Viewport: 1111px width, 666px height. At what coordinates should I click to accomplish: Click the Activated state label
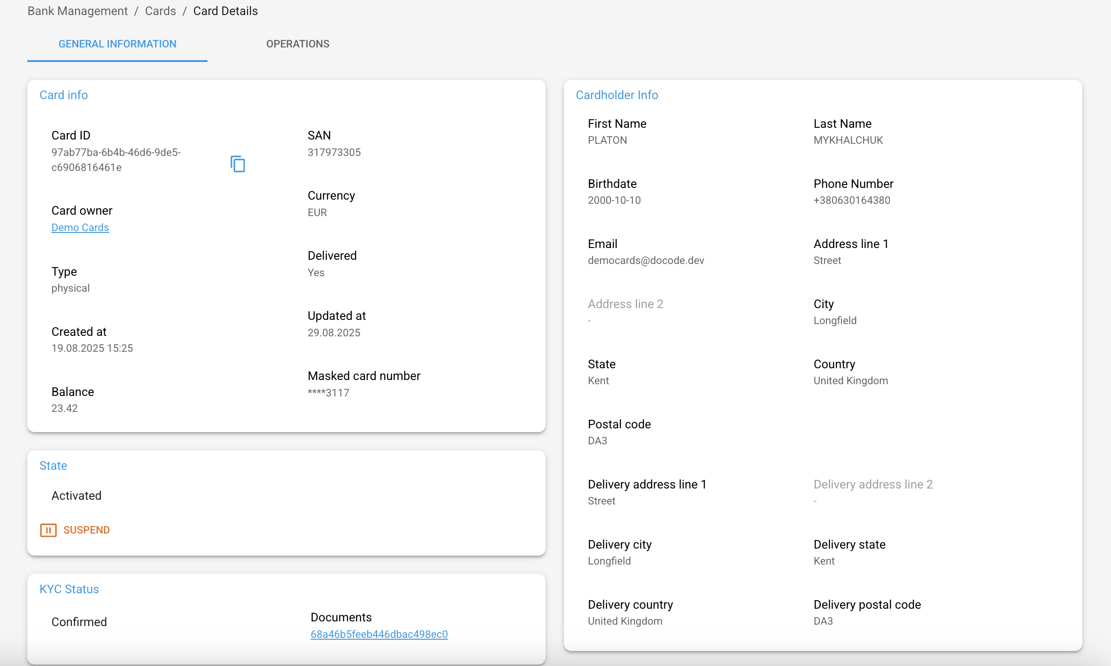(x=77, y=496)
